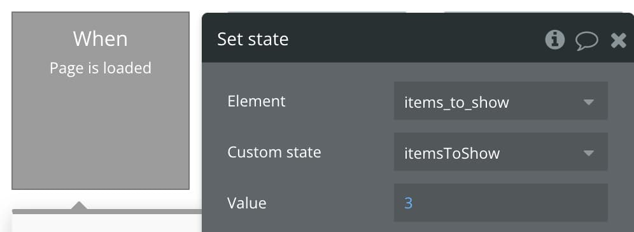
Task: Click inside the Value input field
Action: 500,203
